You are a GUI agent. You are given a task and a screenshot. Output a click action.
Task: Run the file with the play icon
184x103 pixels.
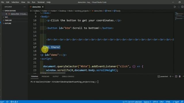tap(175, 7)
